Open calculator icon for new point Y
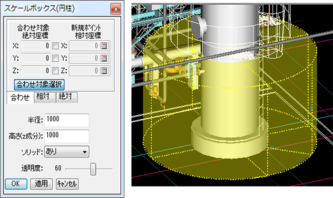 click(x=105, y=58)
